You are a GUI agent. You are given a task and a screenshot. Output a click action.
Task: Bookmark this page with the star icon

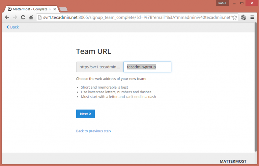click(x=235, y=17)
